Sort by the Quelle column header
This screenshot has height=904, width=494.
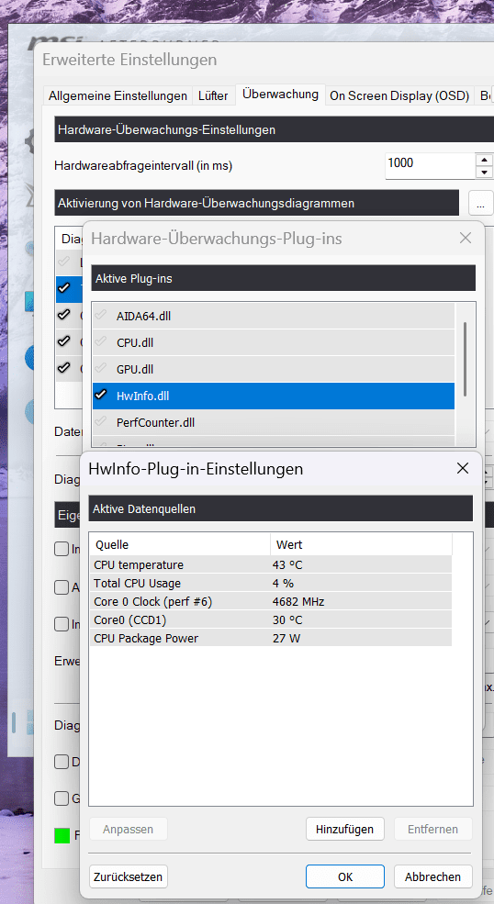coord(180,544)
